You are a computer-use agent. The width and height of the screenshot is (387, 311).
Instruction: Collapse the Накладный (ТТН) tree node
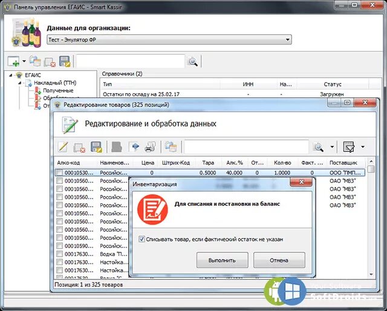19,83
